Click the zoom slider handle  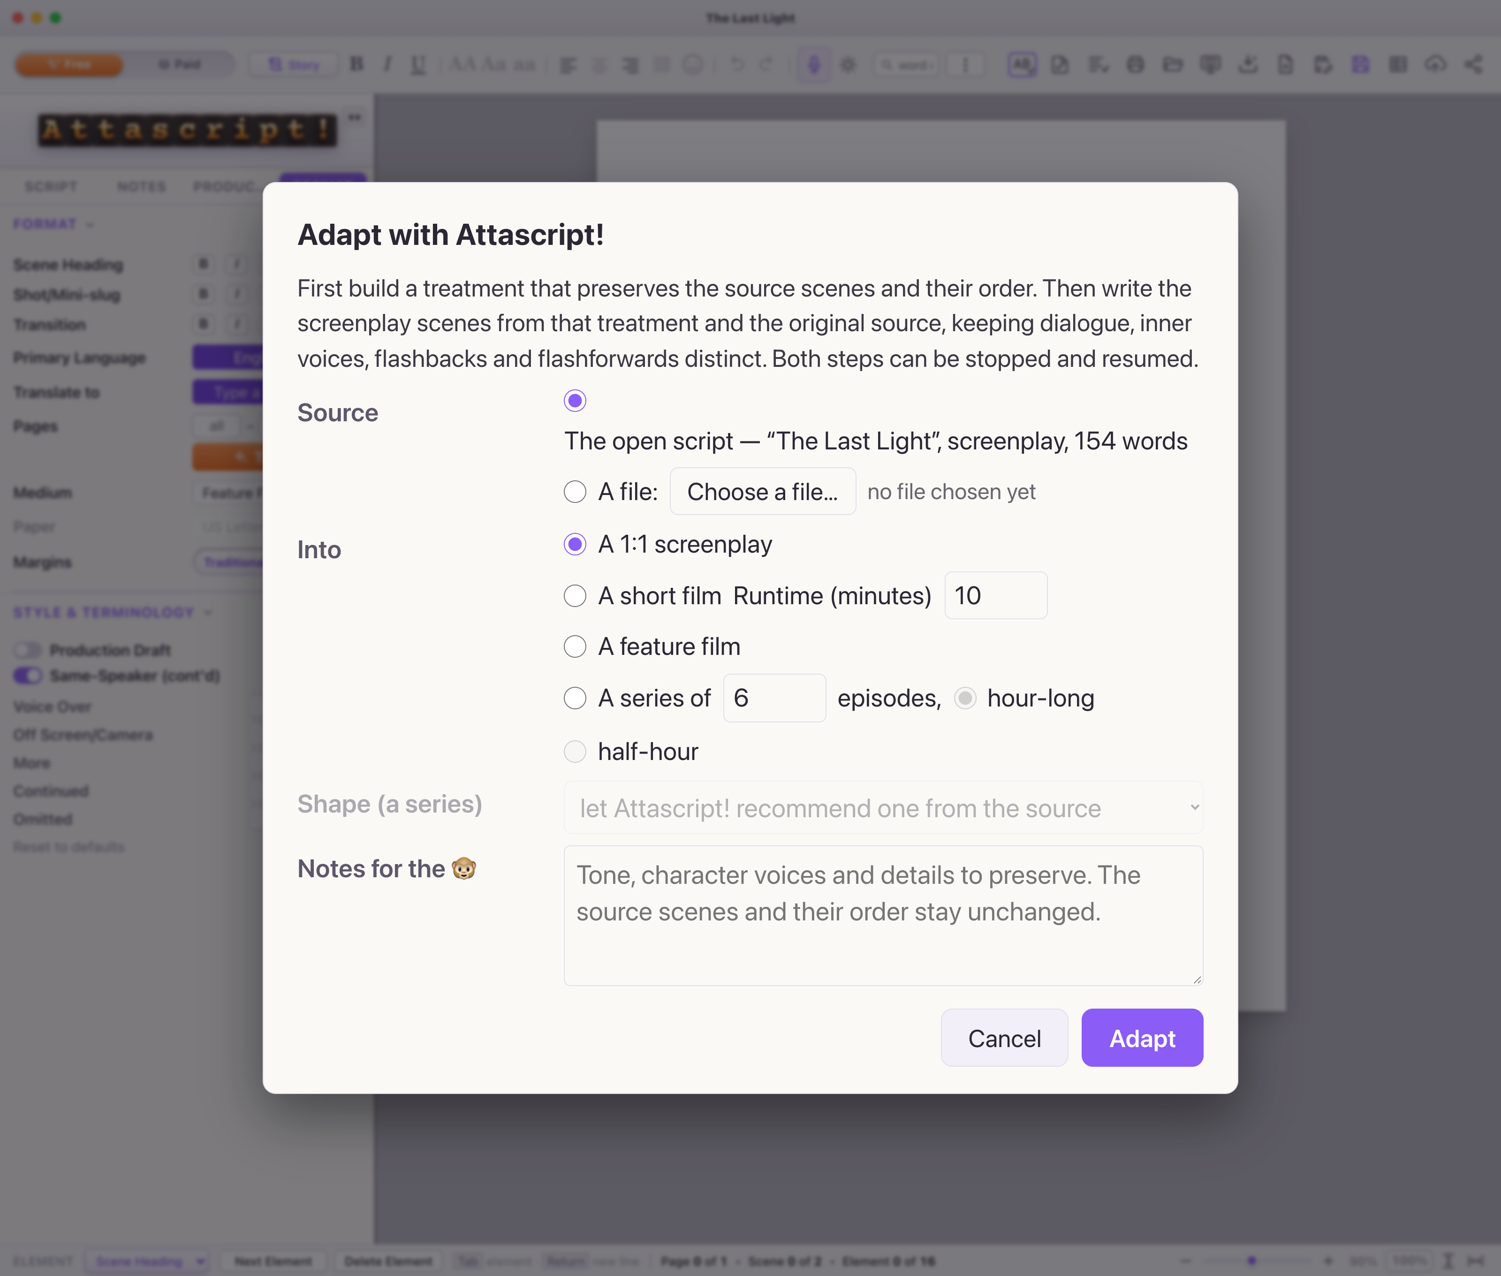1251,1261
